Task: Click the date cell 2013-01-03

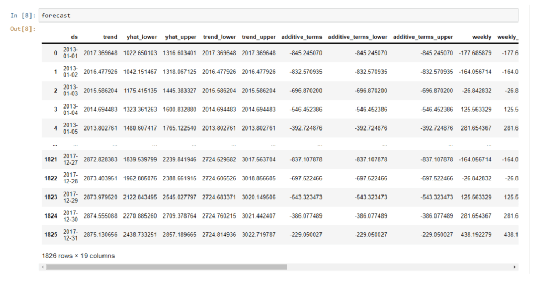Action: click(70, 90)
